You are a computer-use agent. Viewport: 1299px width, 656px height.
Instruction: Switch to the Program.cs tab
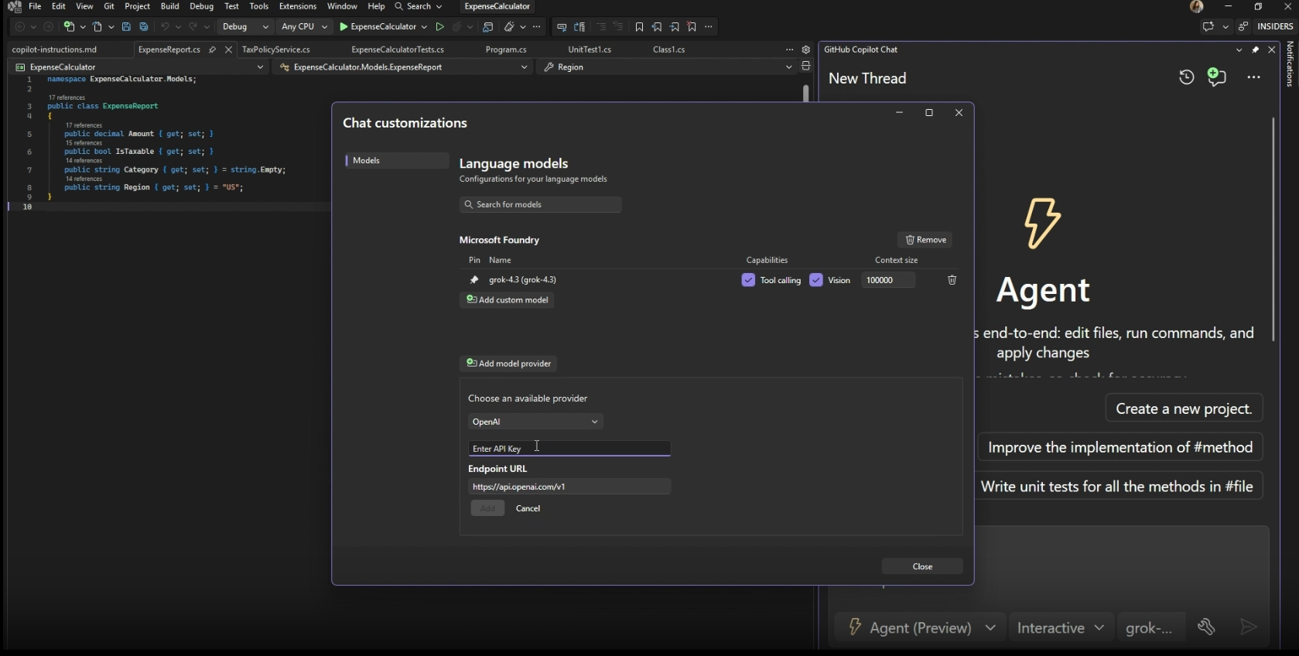click(506, 50)
